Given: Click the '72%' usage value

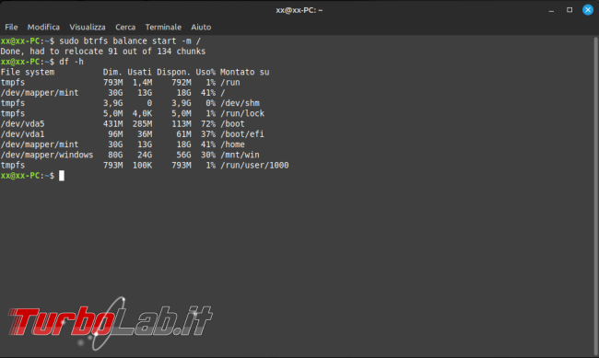Looking at the screenshot, I should (208, 123).
